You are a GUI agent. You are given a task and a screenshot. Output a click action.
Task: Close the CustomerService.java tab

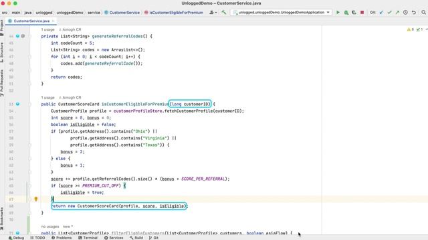point(53,21)
